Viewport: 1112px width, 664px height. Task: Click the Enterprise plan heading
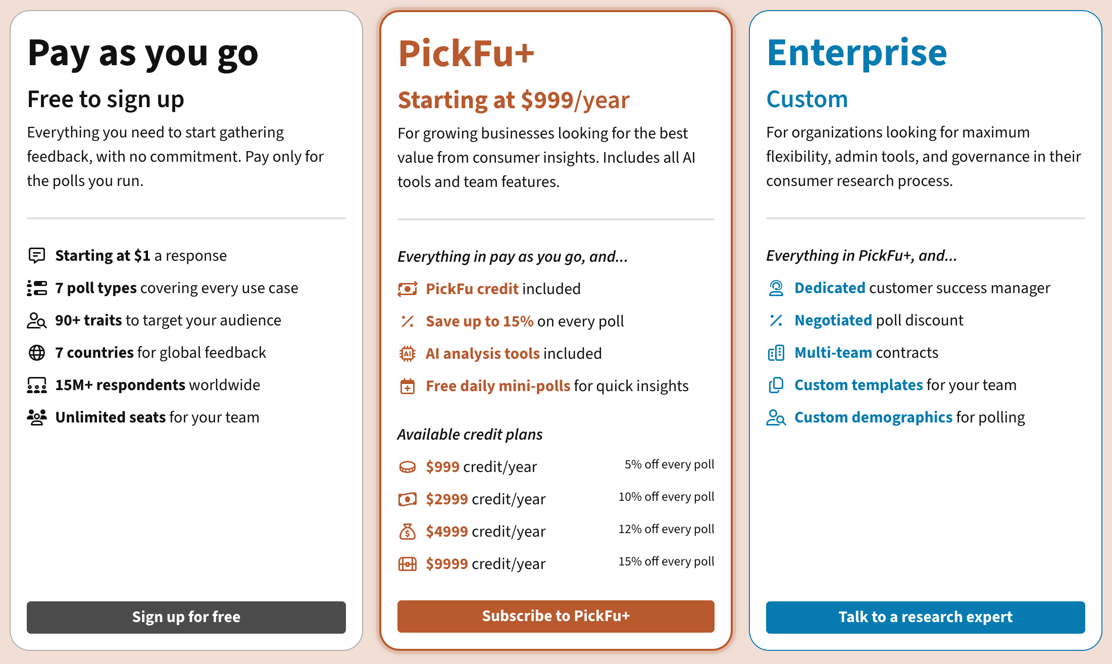click(x=857, y=53)
